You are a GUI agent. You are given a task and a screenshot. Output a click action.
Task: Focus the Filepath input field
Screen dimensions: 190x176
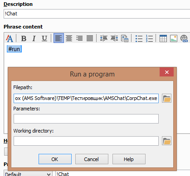pyautogui.click(x=86, y=98)
